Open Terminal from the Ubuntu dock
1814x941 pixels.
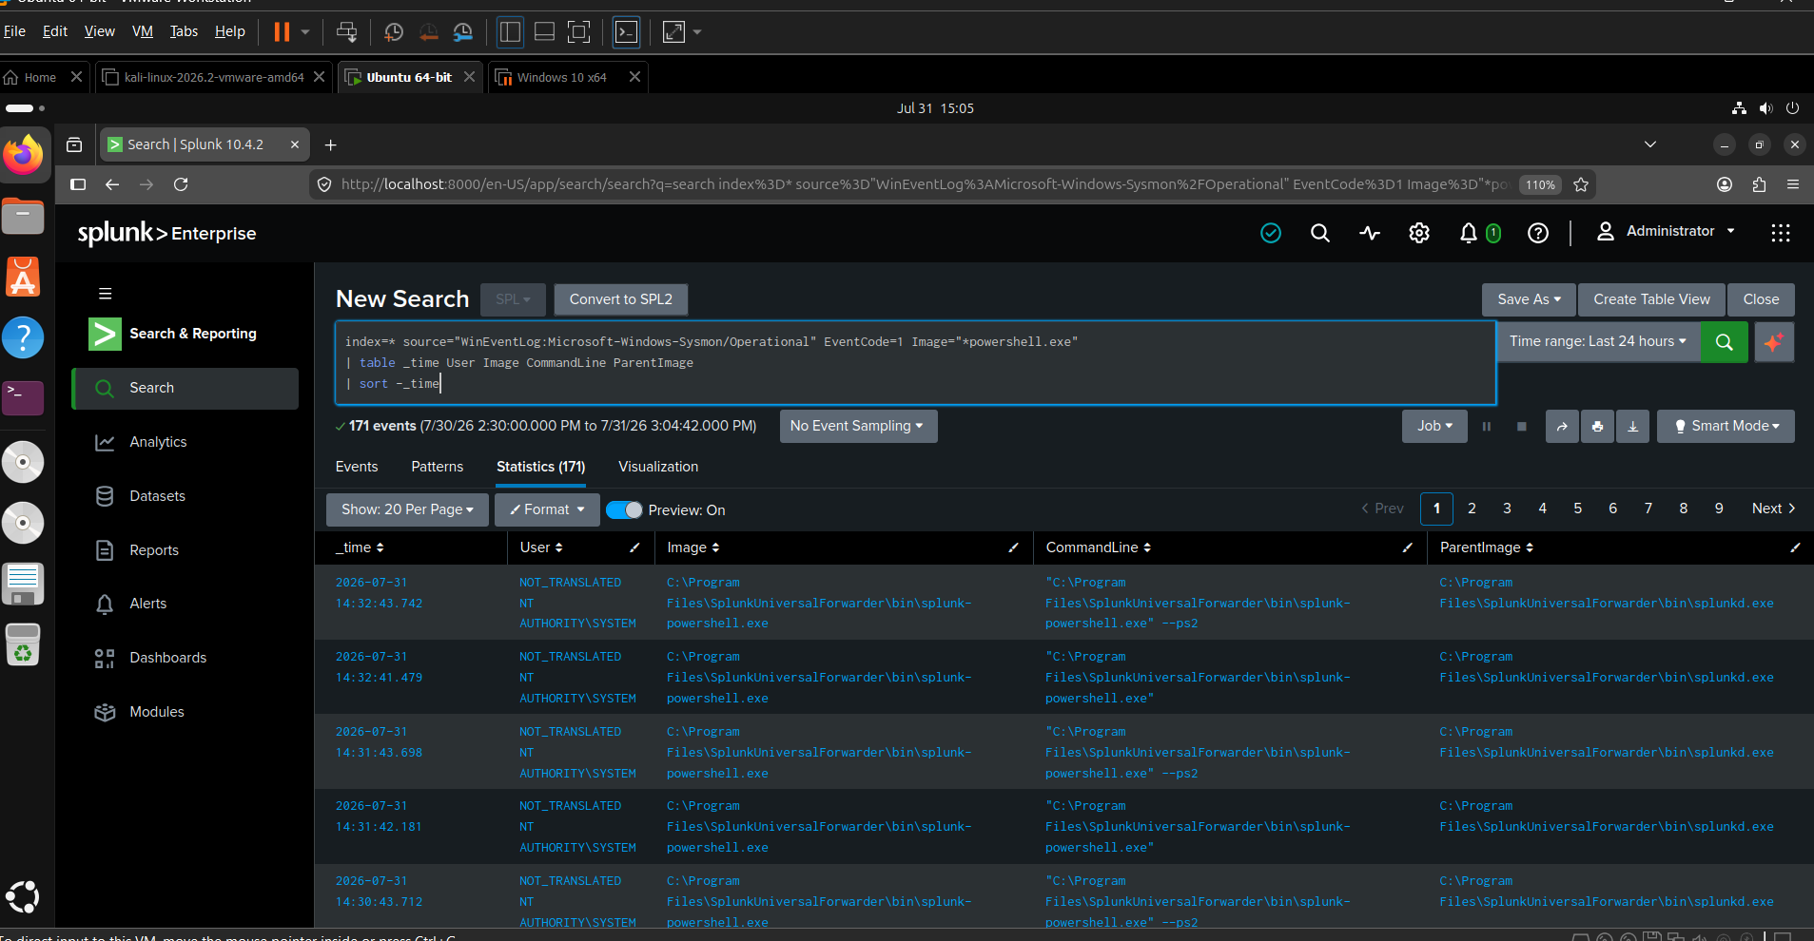click(x=24, y=398)
